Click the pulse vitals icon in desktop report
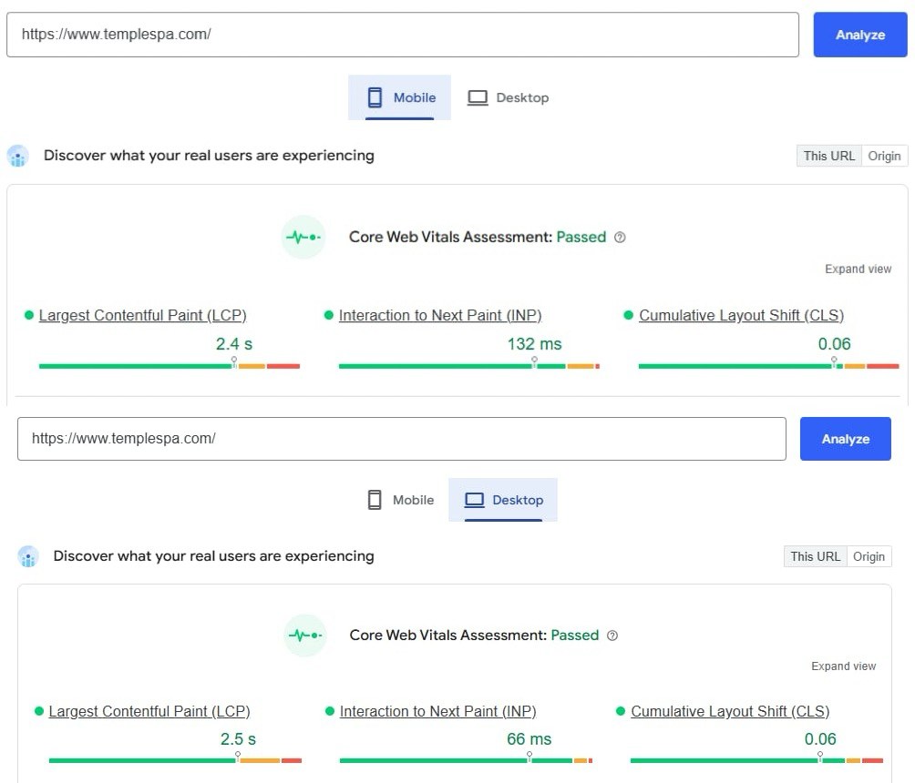This screenshot has width=915, height=783. click(305, 635)
